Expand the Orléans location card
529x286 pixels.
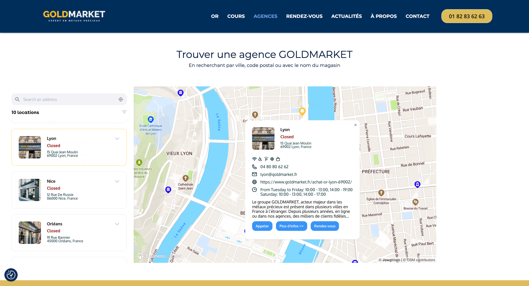tap(117, 224)
